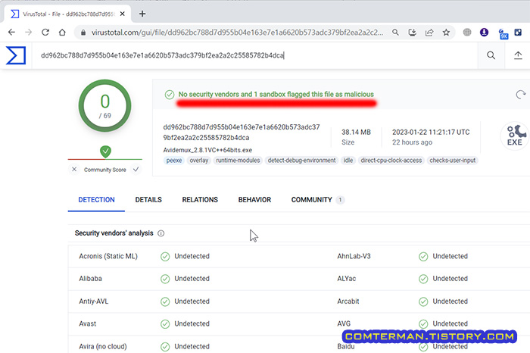This screenshot has width=530, height=353.
Task: Click the idle tag
Action: tap(348, 161)
